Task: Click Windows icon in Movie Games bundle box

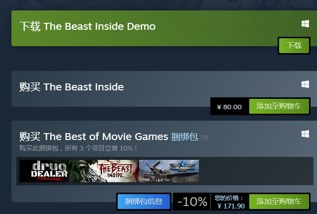Action: click(305, 134)
